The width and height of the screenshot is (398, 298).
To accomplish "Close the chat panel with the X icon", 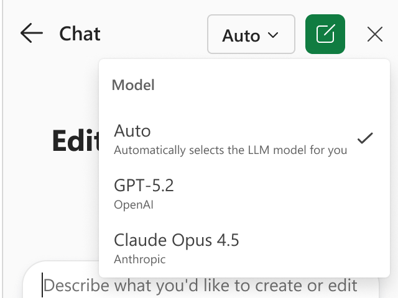I will (x=375, y=34).
